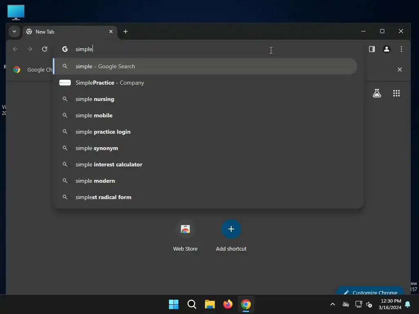Go forward with the forward arrow
Viewport: 419px width, 314px height.
(x=30, y=49)
